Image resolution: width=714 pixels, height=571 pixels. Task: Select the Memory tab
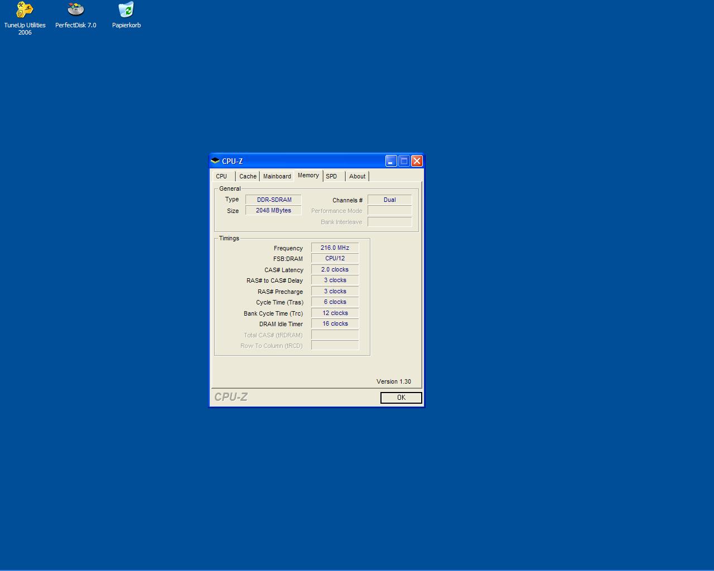[x=308, y=176]
